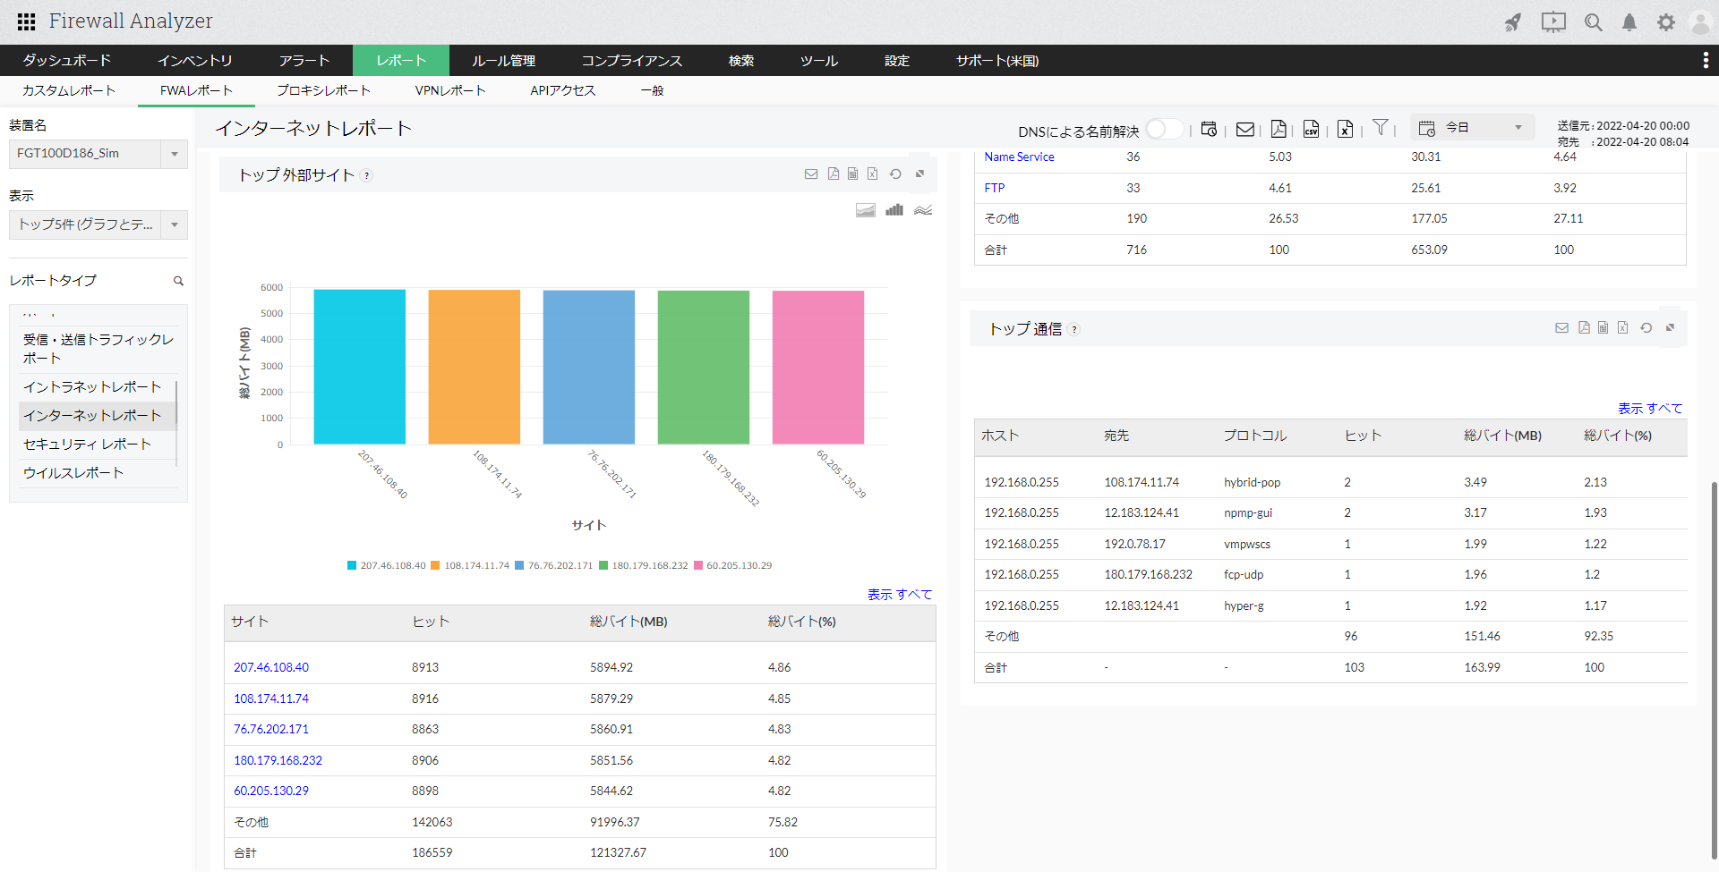Screen dimensions: 1719x872
Task: Export Top Communications widget as PDF
Action: [1584, 328]
